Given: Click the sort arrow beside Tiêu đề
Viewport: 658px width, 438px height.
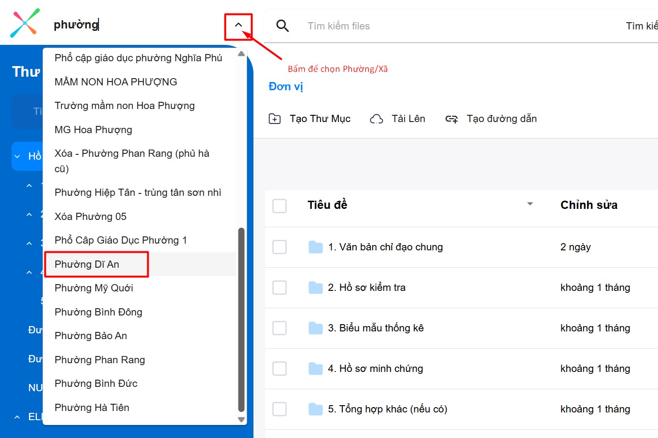Looking at the screenshot, I should (x=530, y=204).
